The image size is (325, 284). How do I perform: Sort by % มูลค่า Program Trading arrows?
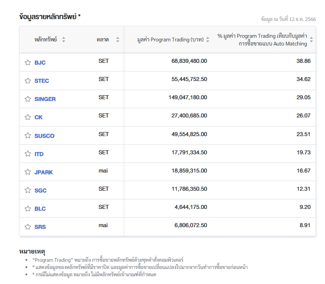point(311,40)
